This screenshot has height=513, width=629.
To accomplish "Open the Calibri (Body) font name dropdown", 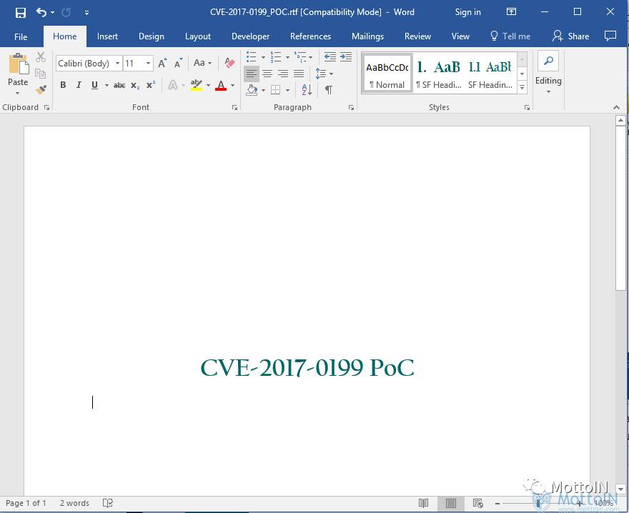I will (117, 64).
